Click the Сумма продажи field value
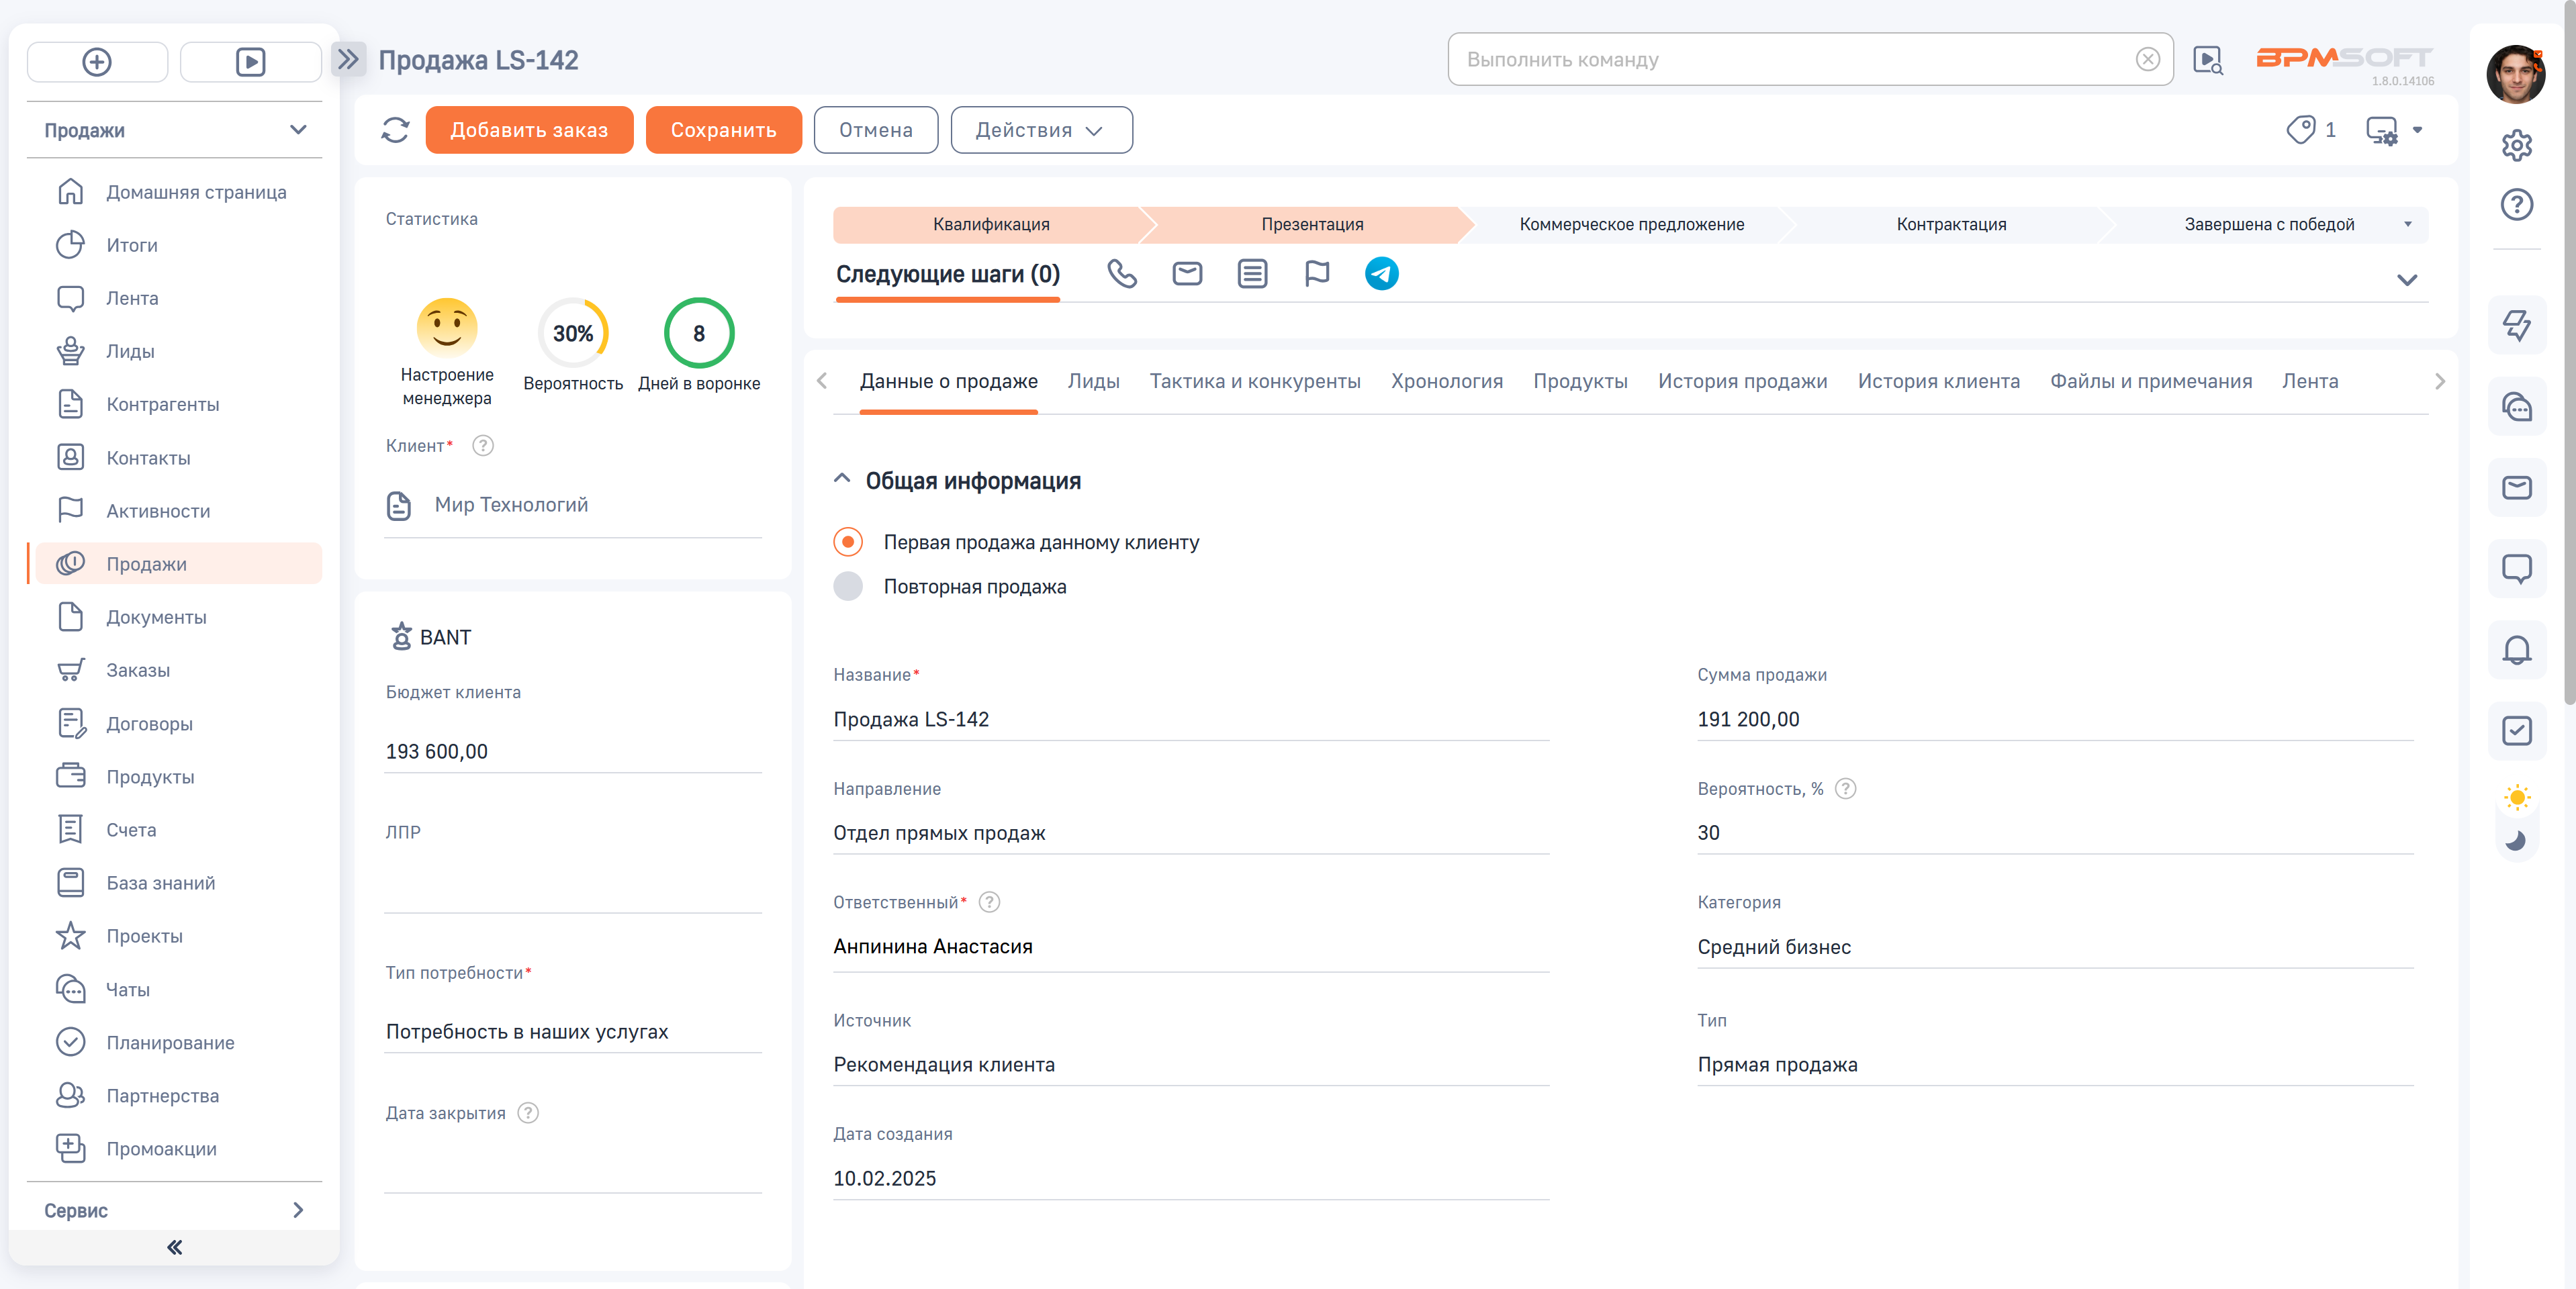This screenshot has width=2576, height=1289. coord(2054,720)
